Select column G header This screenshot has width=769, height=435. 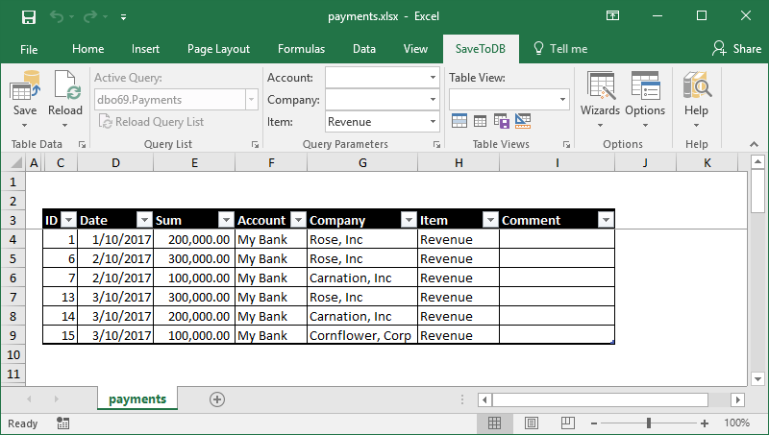(362, 162)
